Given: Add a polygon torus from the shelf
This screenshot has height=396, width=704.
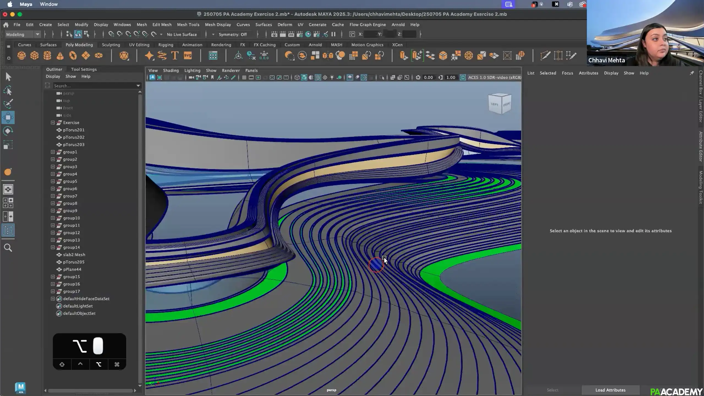Looking at the screenshot, I should 73,56.
